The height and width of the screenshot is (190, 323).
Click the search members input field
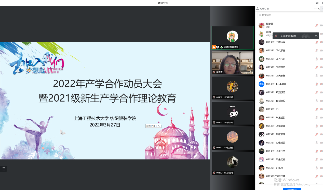pyautogui.click(x=290, y=15)
